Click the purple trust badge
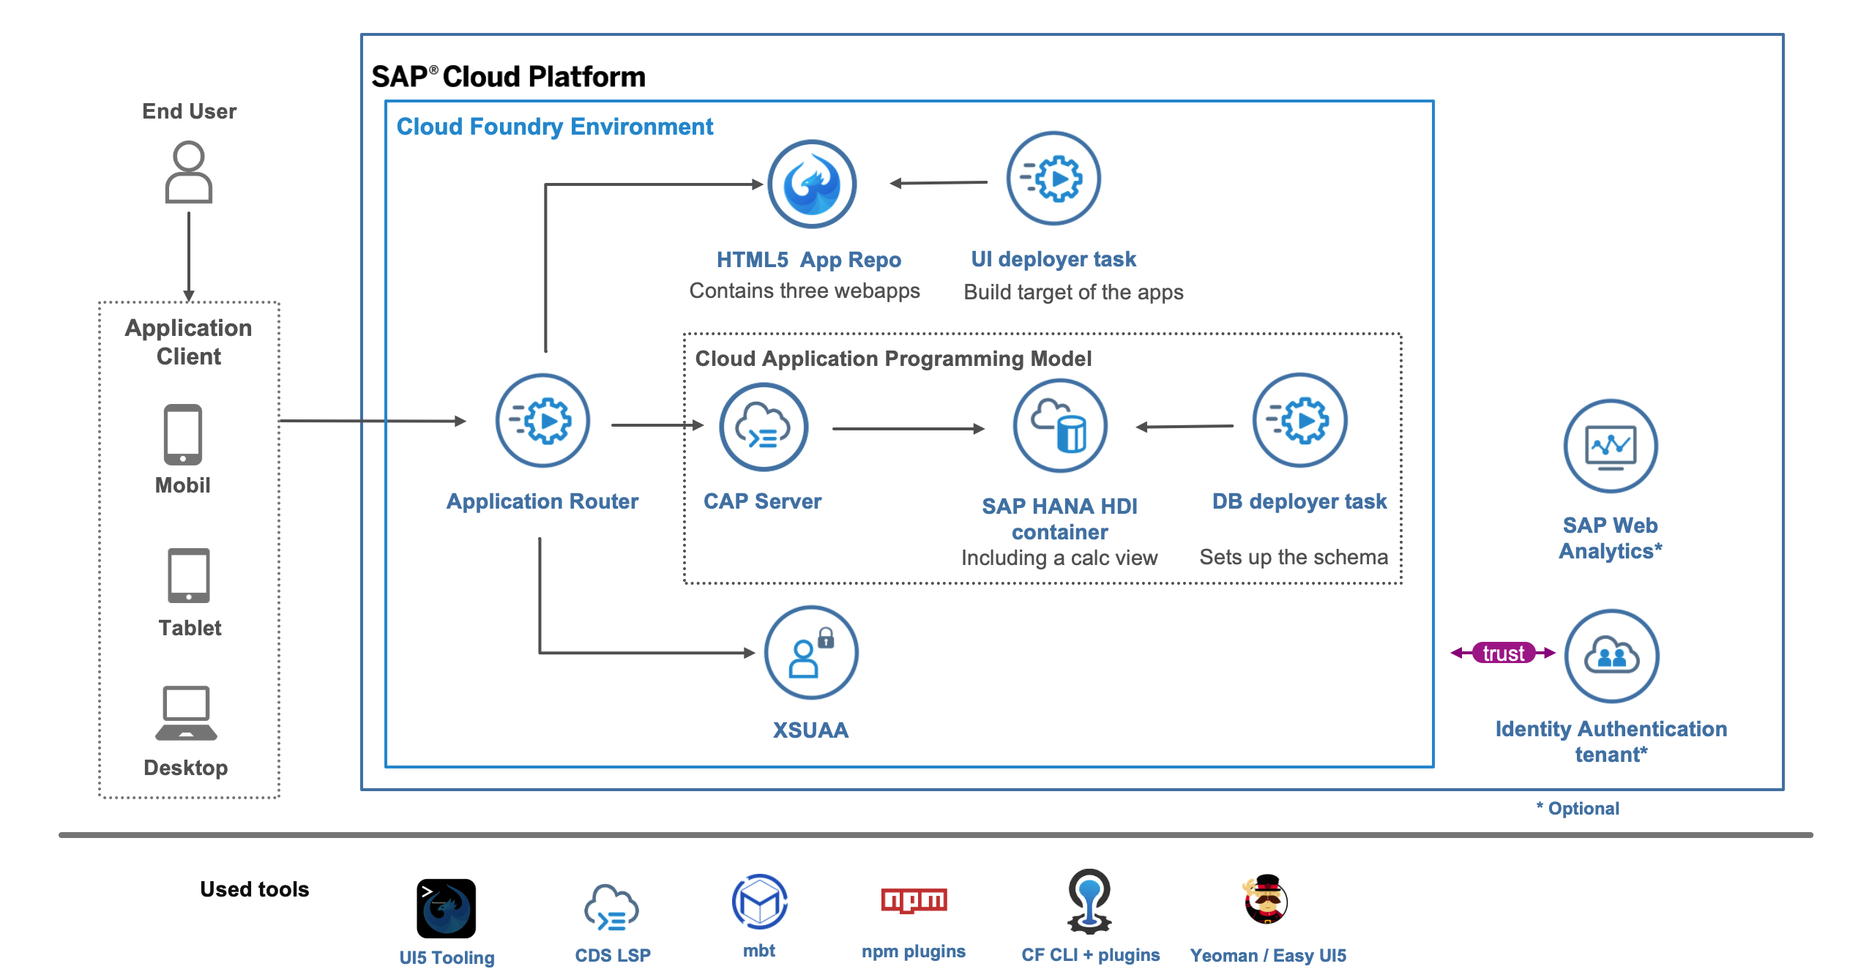Screen dimensions: 1869x969 coord(1503,653)
